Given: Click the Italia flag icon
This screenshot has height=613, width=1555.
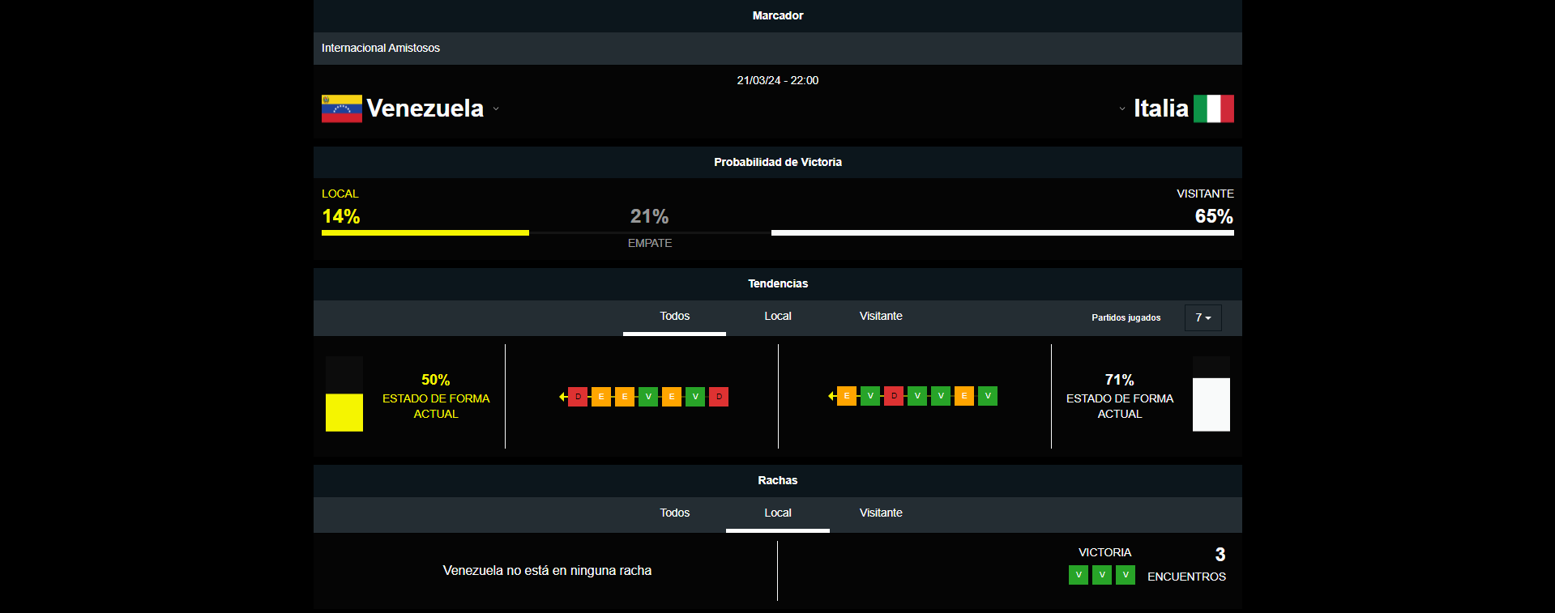Looking at the screenshot, I should click(1213, 109).
